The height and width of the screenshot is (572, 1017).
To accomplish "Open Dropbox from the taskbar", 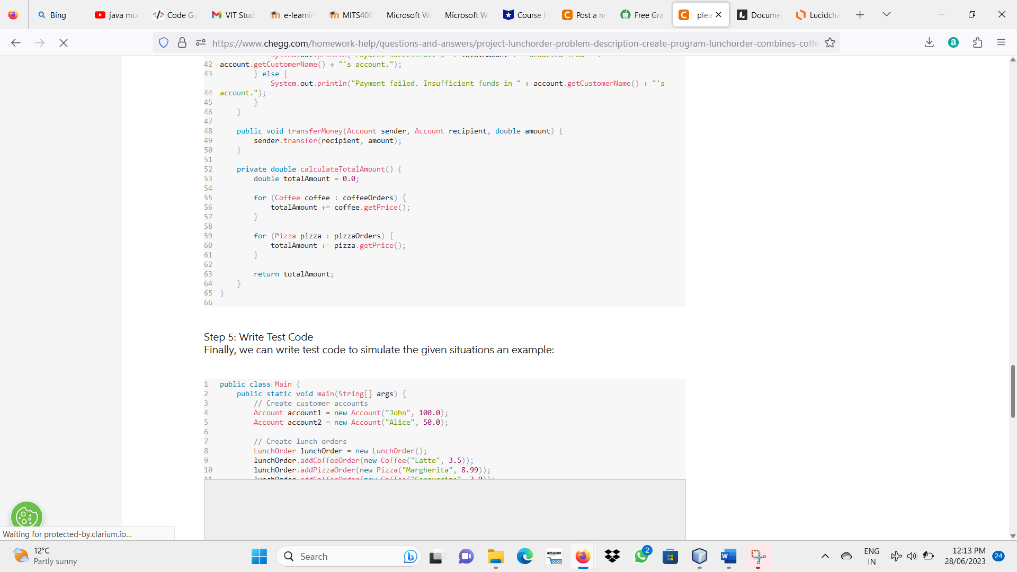I will (x=612, y=556).
